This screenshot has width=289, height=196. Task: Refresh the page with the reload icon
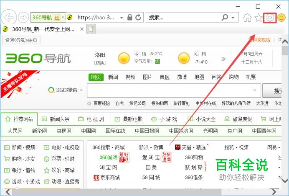138,18
